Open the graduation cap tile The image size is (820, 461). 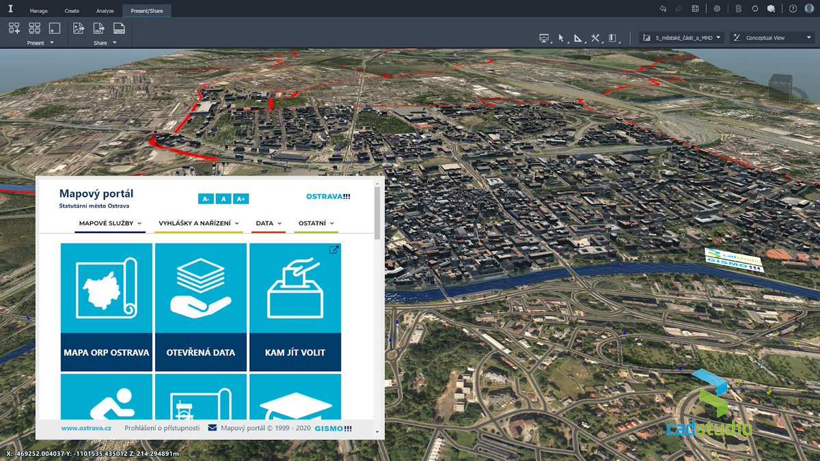(x=295, y=397)
